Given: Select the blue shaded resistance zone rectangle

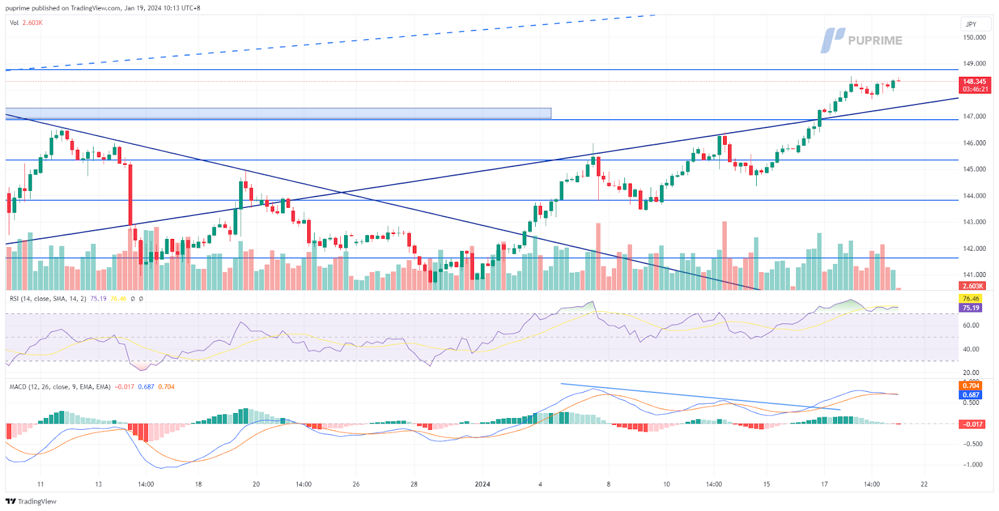Looking at the screenshot, I should click(278, 113).
